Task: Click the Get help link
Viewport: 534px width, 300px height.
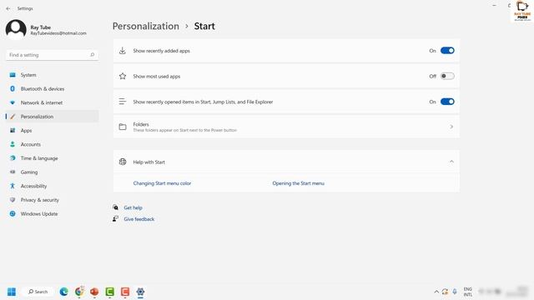Action: point(133,207)
